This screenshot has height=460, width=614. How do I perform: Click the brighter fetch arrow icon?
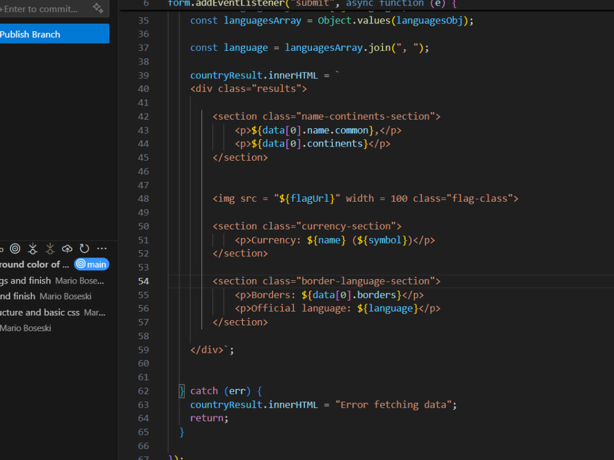[x=33, y=248]
